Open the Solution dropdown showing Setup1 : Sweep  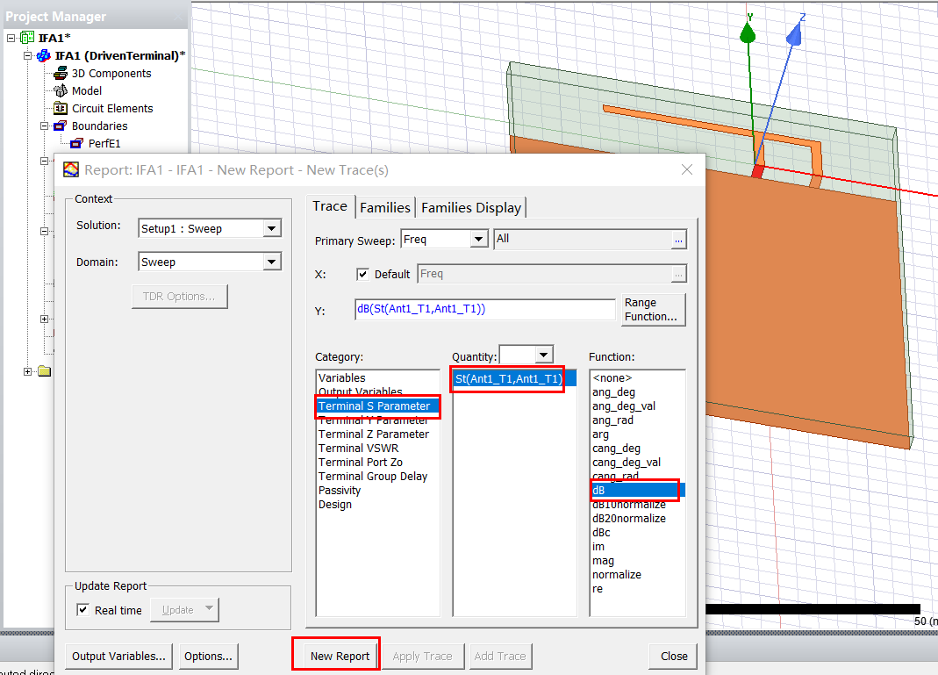tap(272, 229)
